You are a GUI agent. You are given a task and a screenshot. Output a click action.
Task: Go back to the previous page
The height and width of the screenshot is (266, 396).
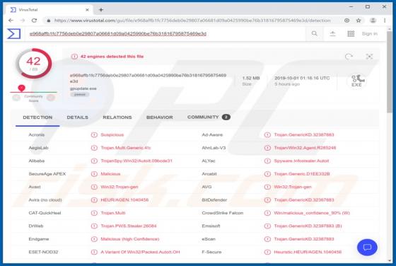11,21
